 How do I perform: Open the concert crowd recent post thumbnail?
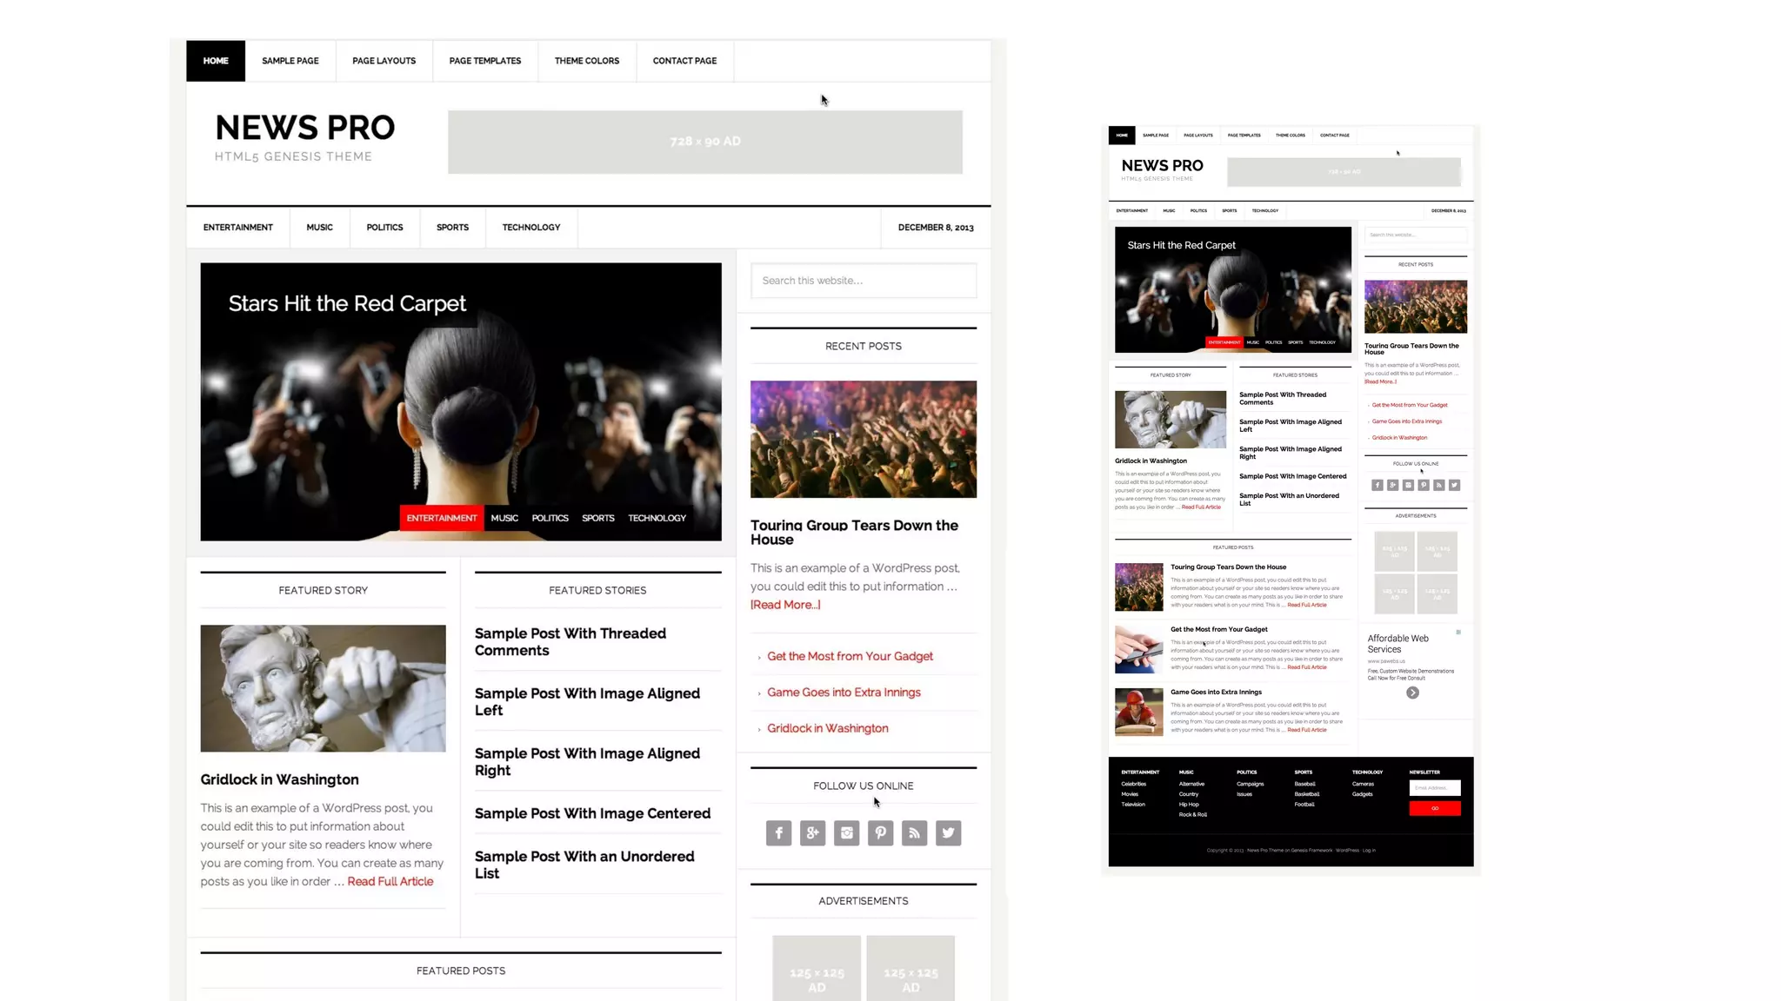863,439
